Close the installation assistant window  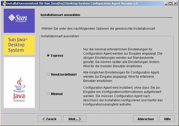coord(175,3)
